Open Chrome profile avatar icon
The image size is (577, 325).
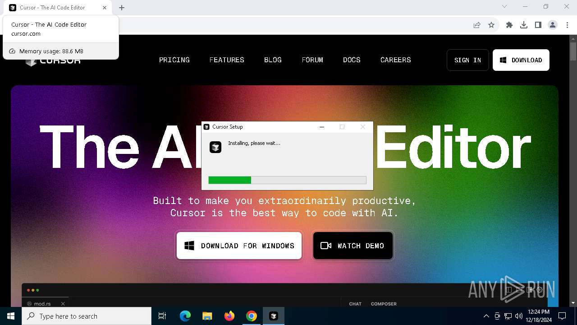coord(553,25)
